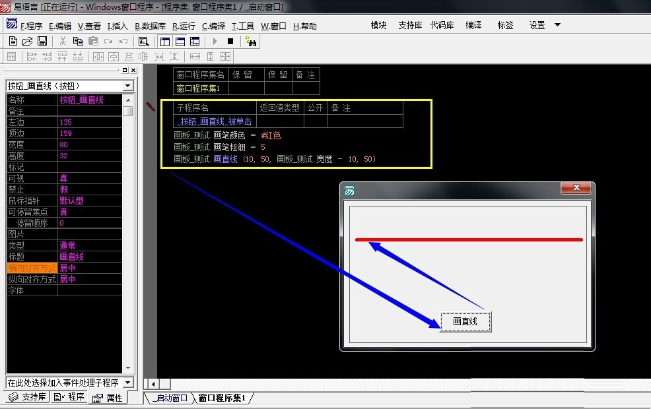651x409 pixels.
Task: Click the side panel pin/float icon
Action: [125, 70]
